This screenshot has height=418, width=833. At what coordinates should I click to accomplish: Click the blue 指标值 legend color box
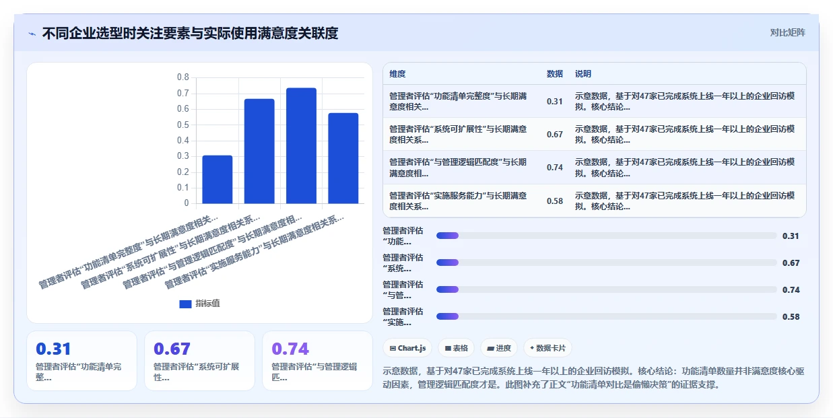point(185,304)
